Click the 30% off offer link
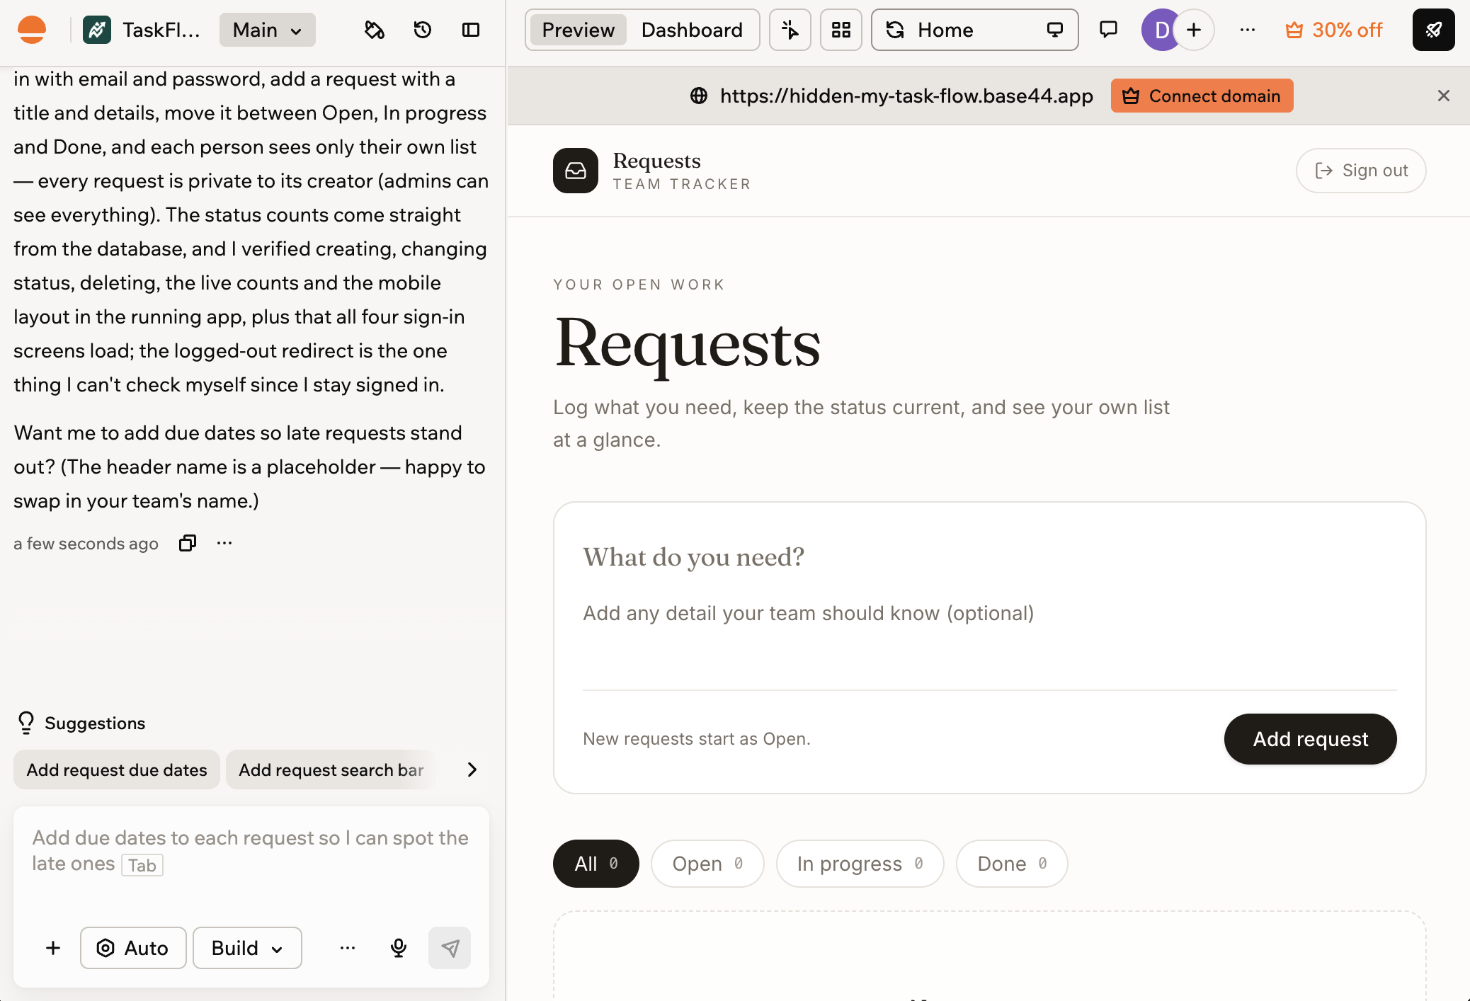The height and width of the screenshot is (1001, 1470). (x=1334, y=30)
